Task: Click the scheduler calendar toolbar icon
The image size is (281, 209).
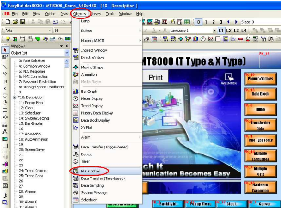Action: (154, 38)
